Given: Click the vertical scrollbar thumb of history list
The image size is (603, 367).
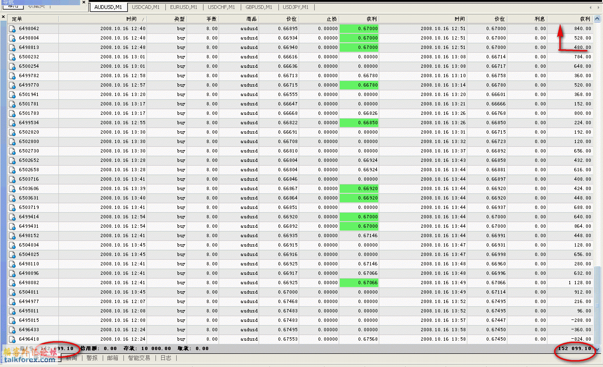Looking at the screenshot, I should (597, 305).
